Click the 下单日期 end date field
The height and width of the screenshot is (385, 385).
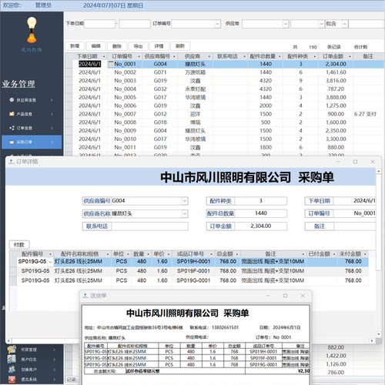(x=135, y=24)
